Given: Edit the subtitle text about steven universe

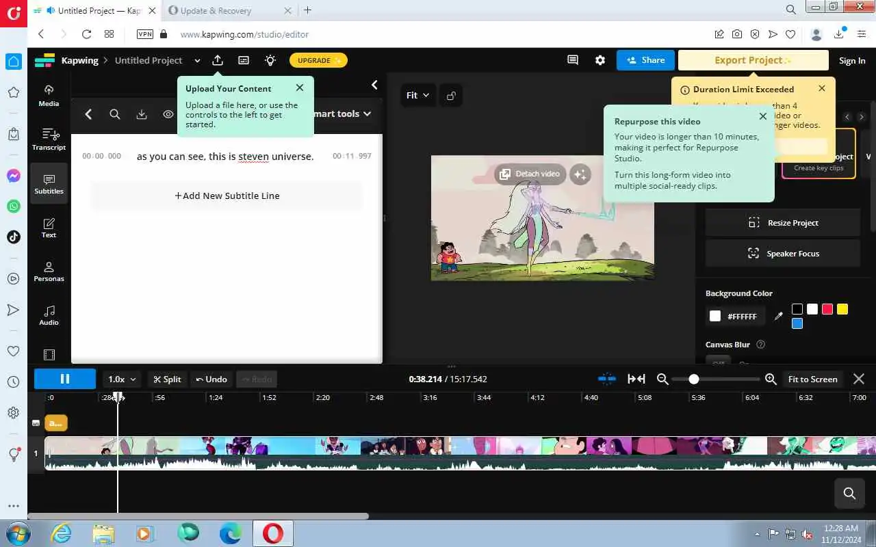Looking at the screenshot, I should 225,157.
